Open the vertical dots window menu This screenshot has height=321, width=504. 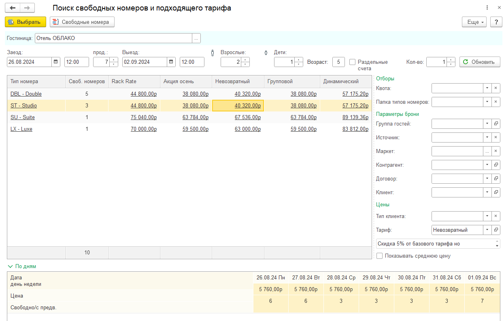point(487,8)
